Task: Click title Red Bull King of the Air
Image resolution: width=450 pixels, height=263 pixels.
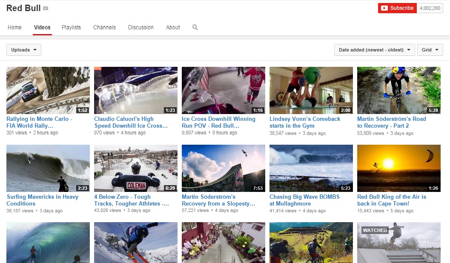Action: (x=392, y=200)
